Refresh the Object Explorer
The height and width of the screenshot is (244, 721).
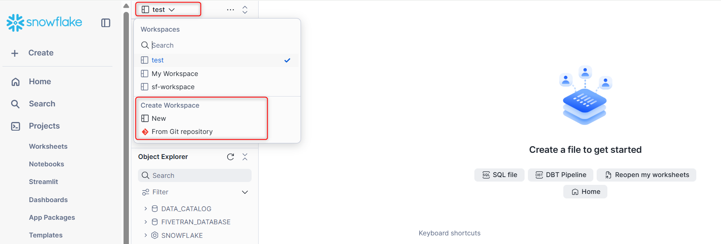point(231,157)
